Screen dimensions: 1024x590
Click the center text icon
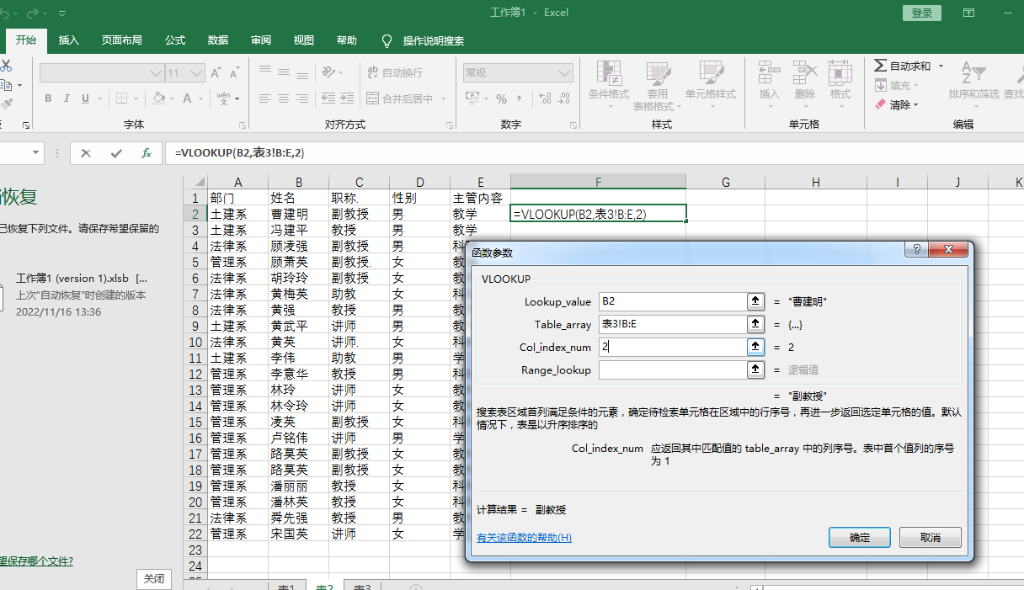(x=285, y=98)
